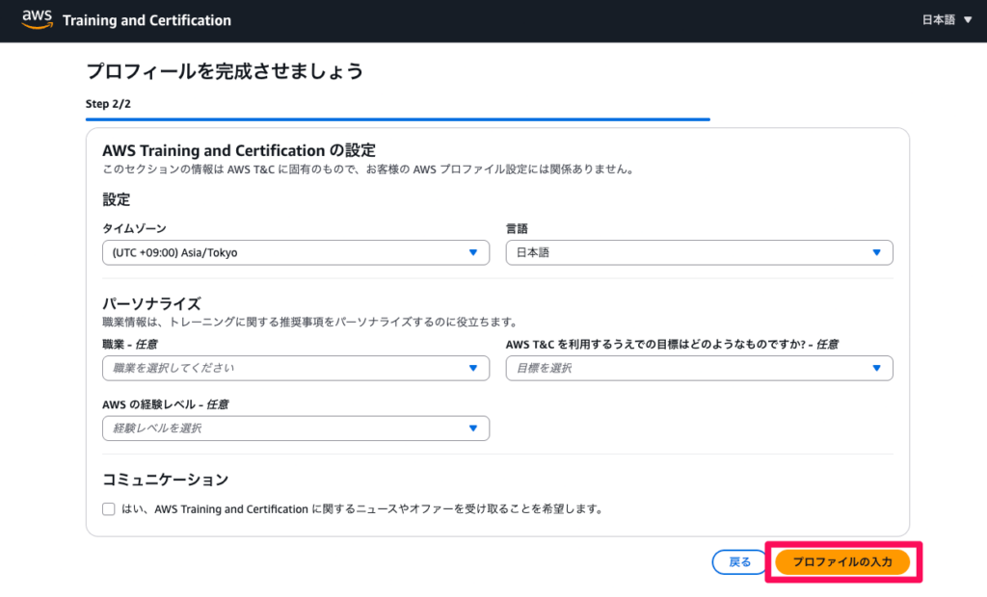Click the AWS logo in the header
Image resolution: width=987 pixels, height=597 pixels.
click(x=36, y=20)
